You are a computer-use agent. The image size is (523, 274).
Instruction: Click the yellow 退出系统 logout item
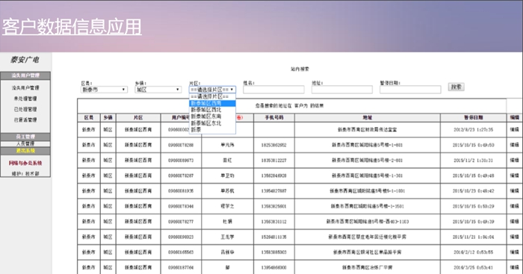point(25,151)
